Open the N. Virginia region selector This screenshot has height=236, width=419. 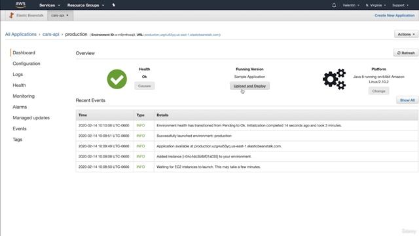pos(376,5)
